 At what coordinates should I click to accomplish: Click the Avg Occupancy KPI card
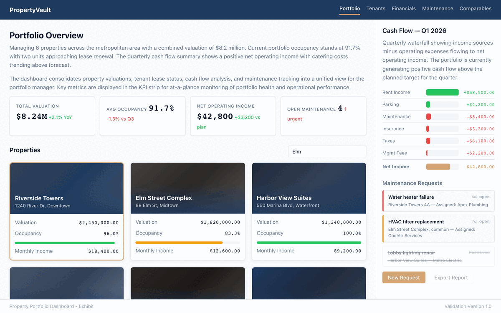point(142,116)
